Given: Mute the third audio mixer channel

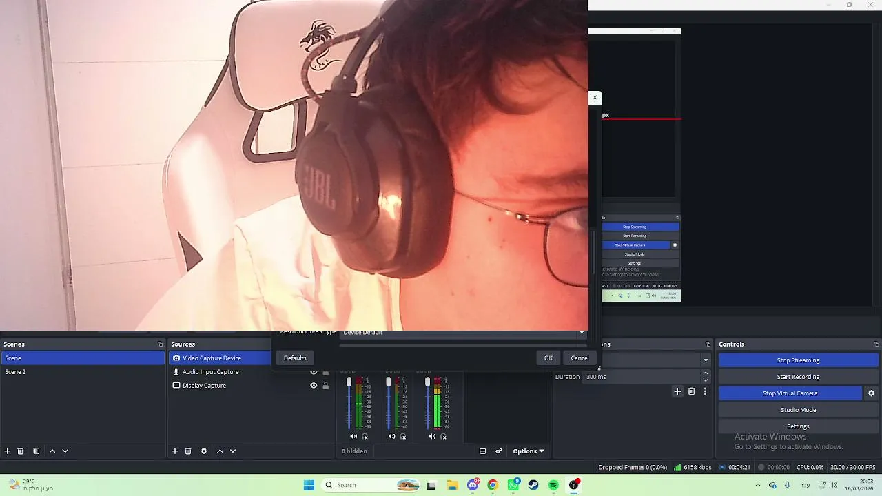Looking at the screenshot, I should tap(432, 437).
